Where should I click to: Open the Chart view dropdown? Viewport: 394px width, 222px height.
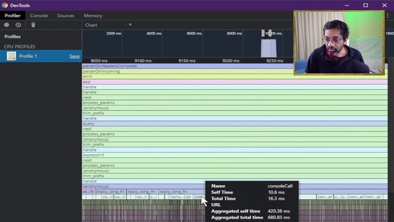(x=108, y=25)
